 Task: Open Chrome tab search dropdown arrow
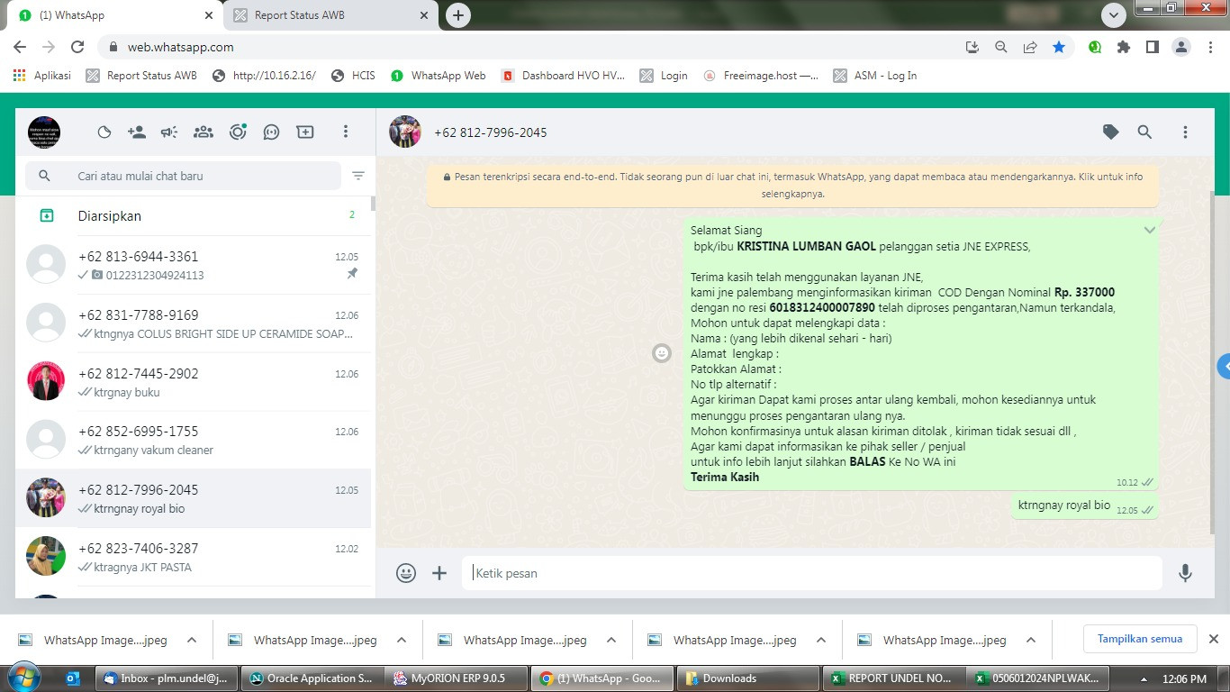point(1114,15)
